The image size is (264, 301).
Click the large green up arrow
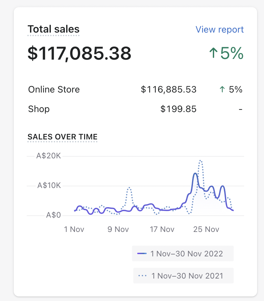tap(213, 53)
